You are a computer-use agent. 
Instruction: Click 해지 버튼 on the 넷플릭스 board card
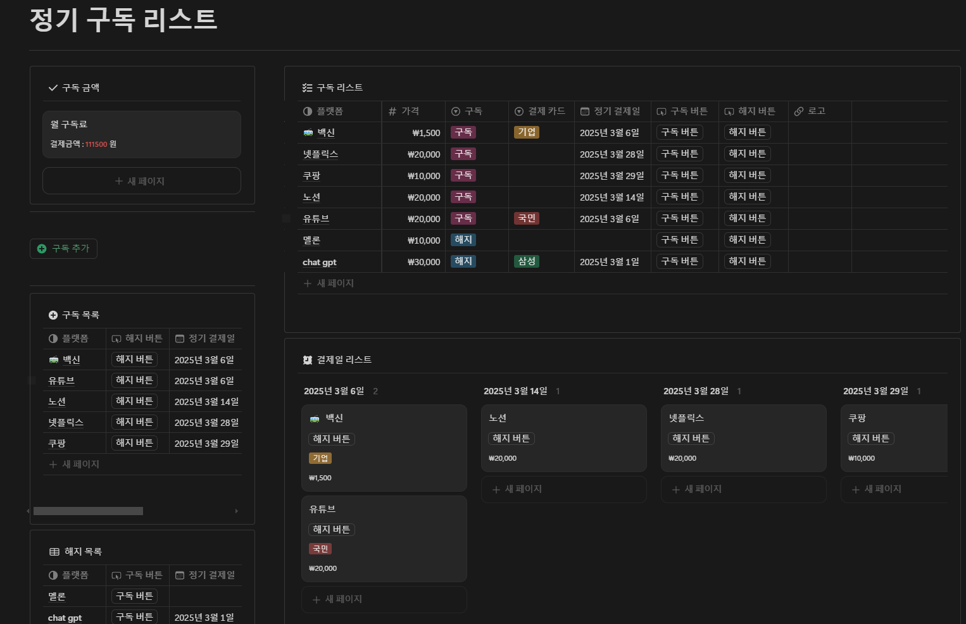point(691,439)
